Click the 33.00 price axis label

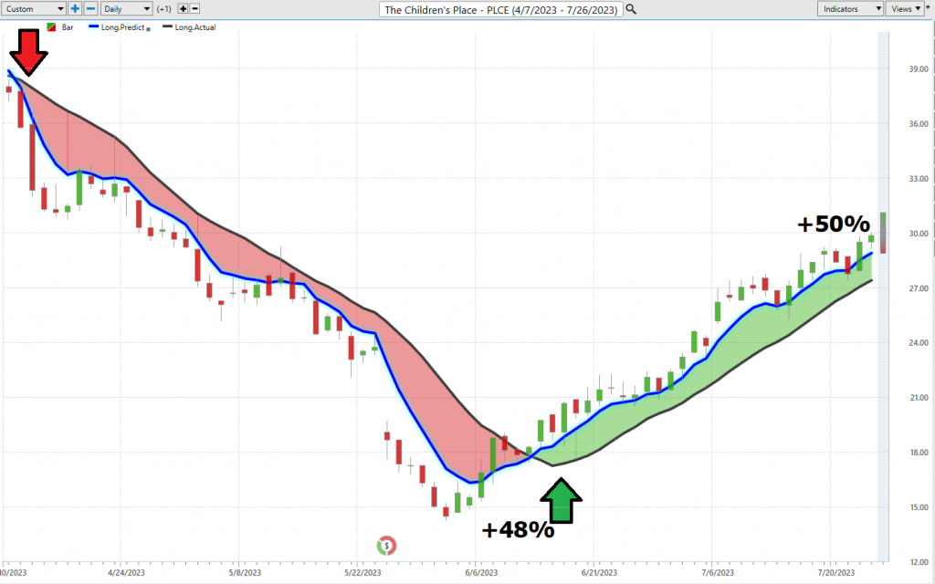coord(919,179)
